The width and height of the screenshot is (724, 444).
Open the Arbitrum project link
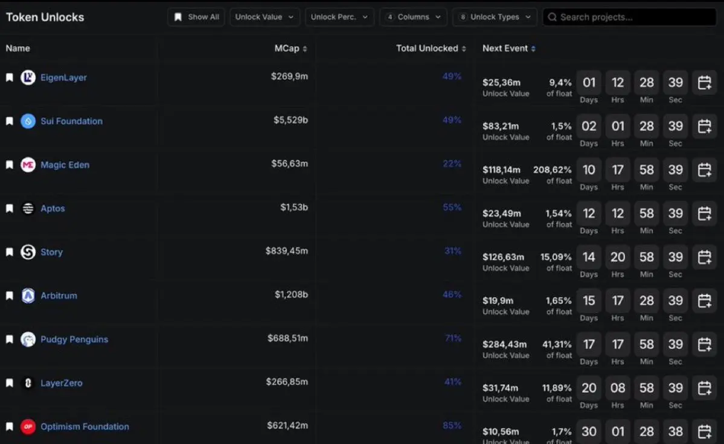pos(59,296)
